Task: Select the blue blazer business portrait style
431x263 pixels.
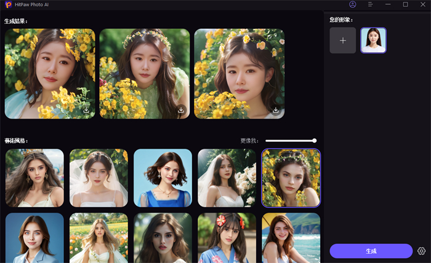Action: coord(34,238)
